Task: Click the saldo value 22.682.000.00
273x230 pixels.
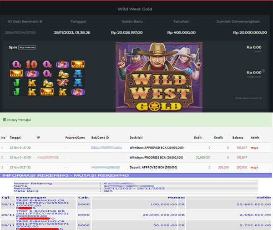Action: tap(254, 204)
